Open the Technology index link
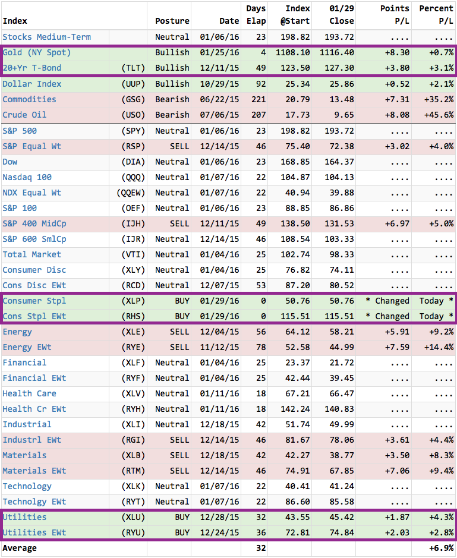This screenshot has height=558, width=457. point(27,486)
